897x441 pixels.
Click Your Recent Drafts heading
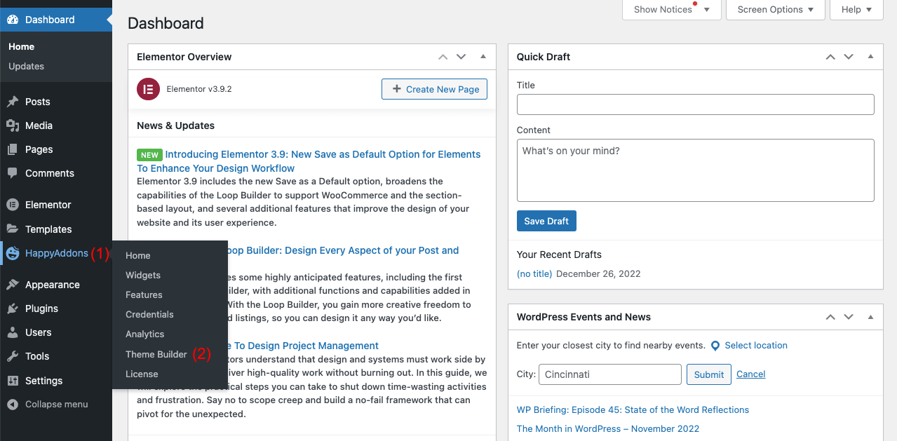[x=559, y=255]
